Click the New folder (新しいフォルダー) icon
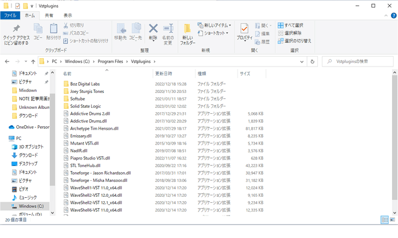This screenshot has height=238, width=398. coord(188,29)
